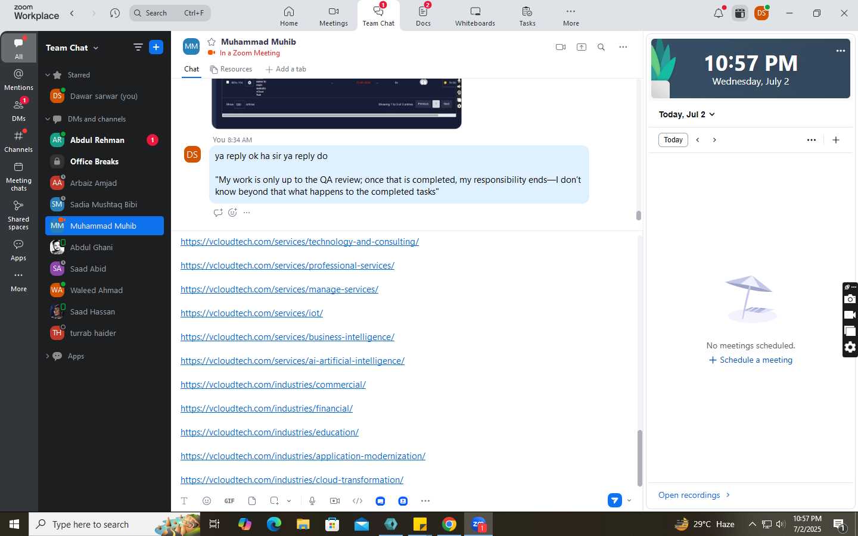
Task: Collapse the Starred section
Action: coord(48,75)
